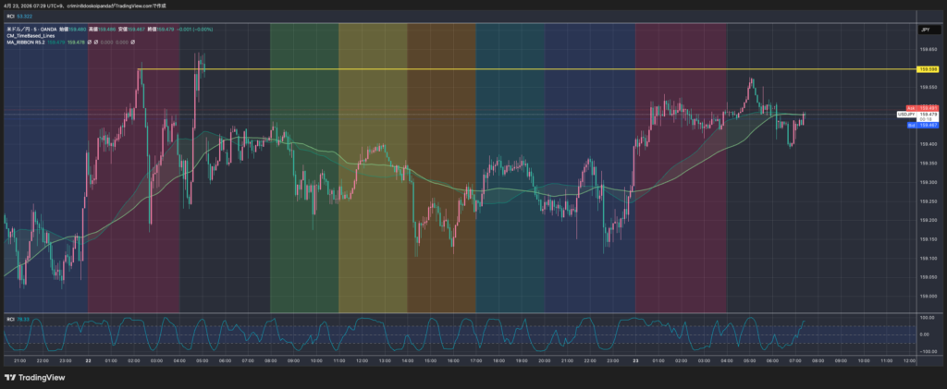
Task: Click the RCI legend in the bottom oscillator pane
Action: 9,319
